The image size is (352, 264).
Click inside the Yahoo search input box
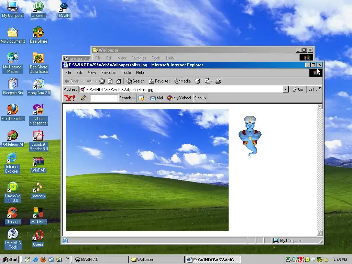(x=104, y=98)
